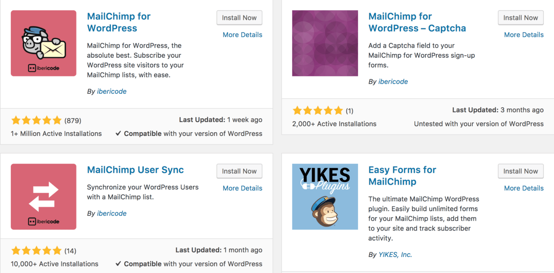Click the star rating with (14) reviews
554x273 pixels.
click(x=36, y=250)
